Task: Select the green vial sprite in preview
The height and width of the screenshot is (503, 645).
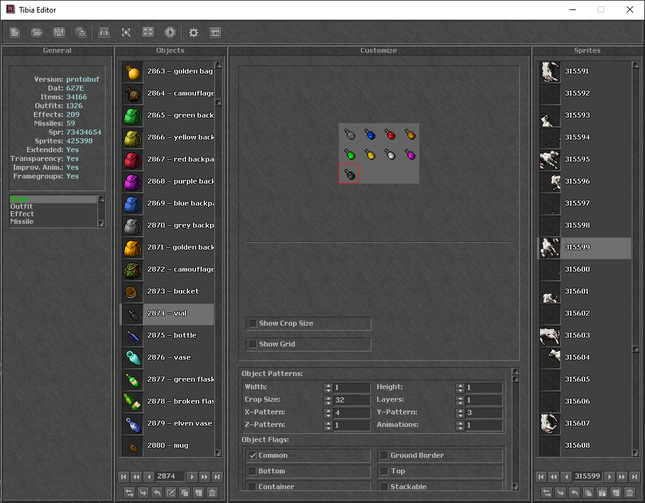Action: point(350,154)
